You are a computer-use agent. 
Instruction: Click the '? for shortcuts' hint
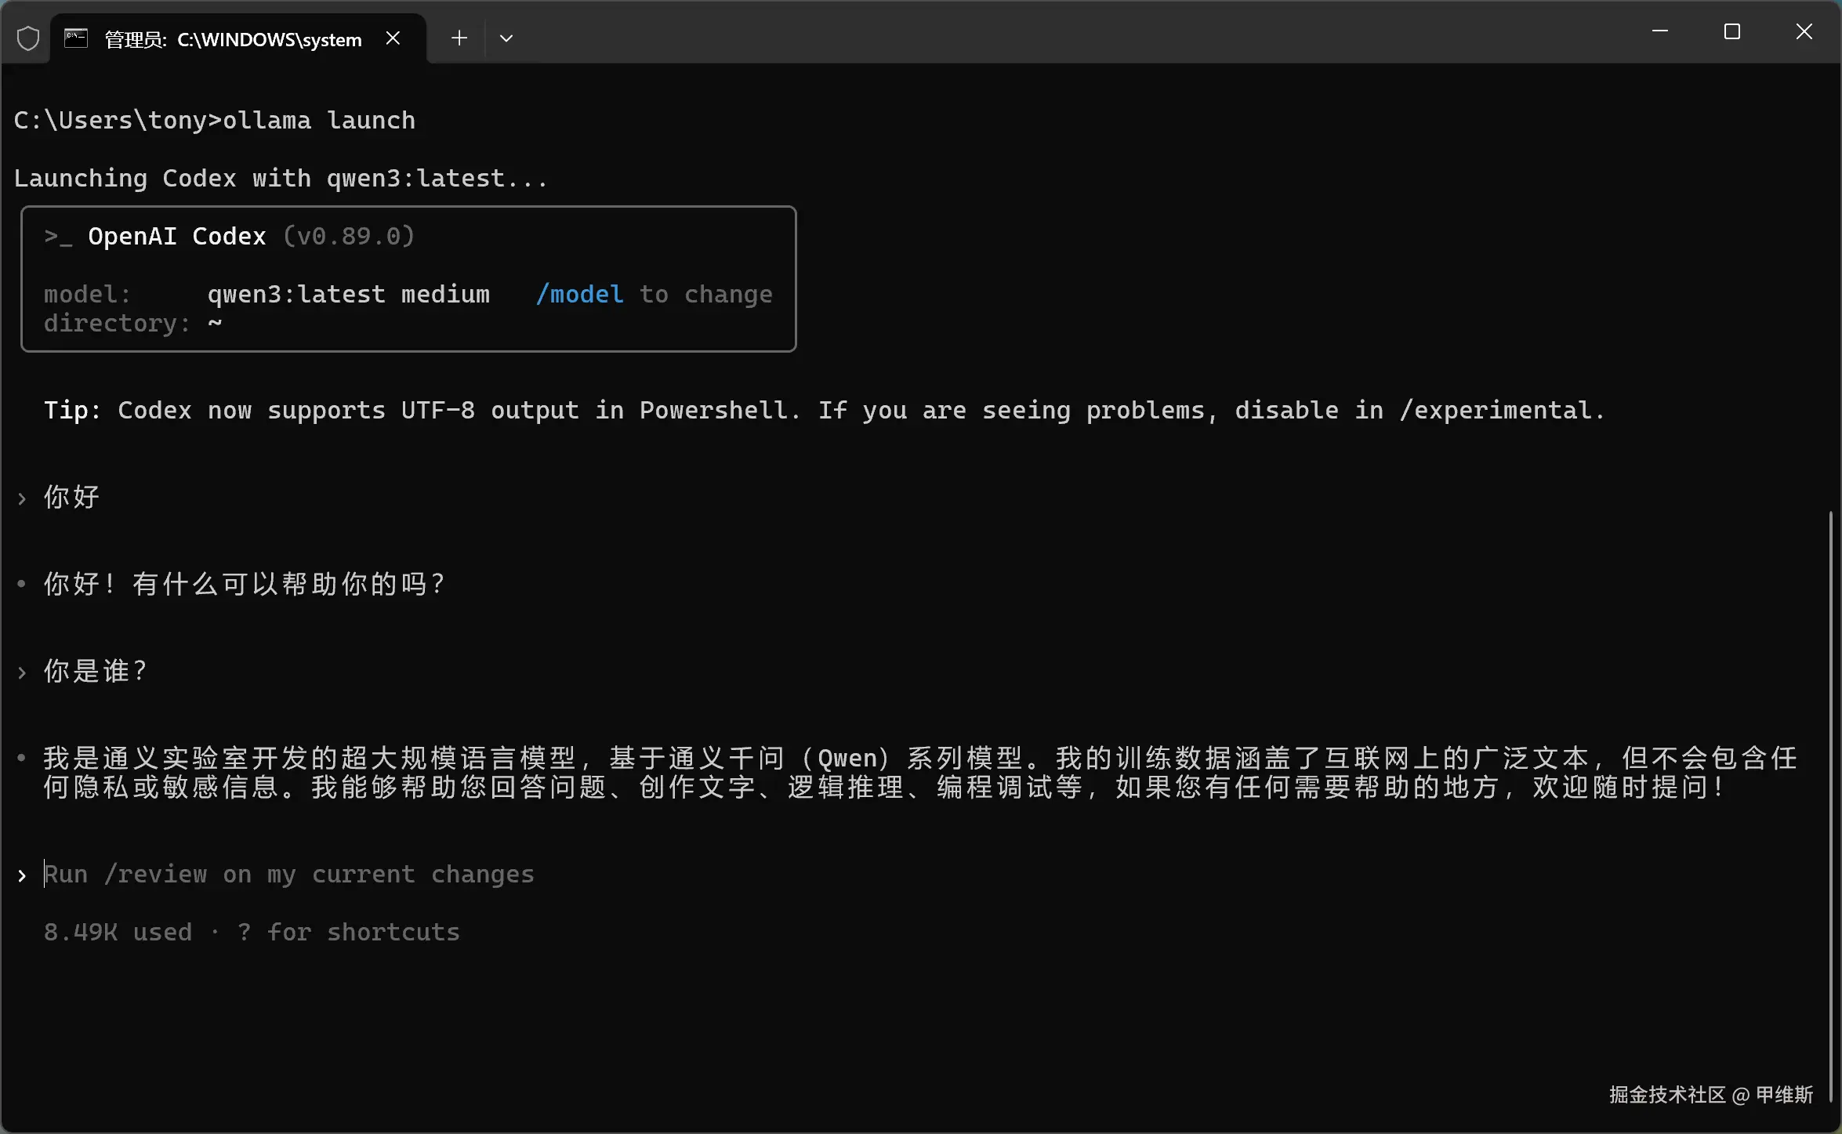tap(348, 933)
